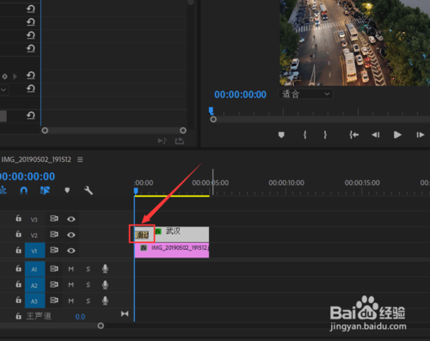This screenshot has width=430, height=341.
Task: Hide track V2 with eye icon
Action: (71, 235)
